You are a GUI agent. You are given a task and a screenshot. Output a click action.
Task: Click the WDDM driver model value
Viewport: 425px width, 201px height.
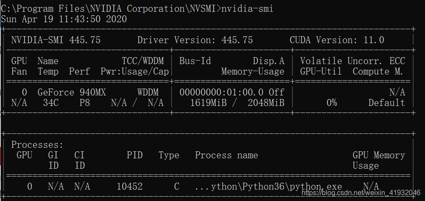pos(148,92)
